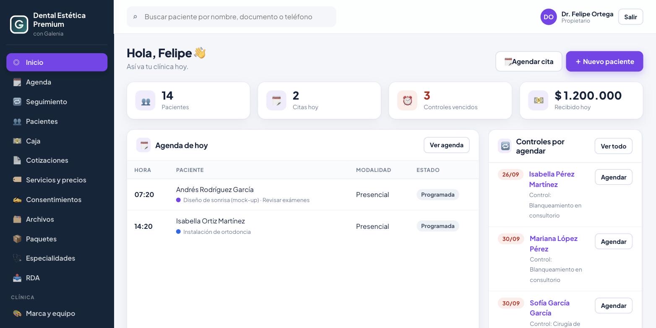Click the search magnifier icon
This screenshot has height=328, width=656.
click(x=135, y=17)
